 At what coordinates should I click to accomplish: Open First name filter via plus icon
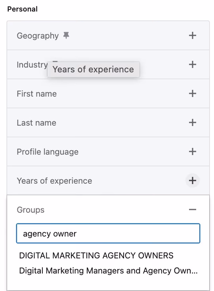click(192, 93)
